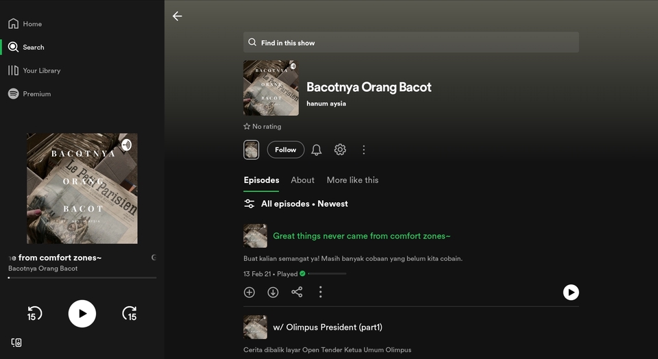Share the Great things episode
This screenshot has width=658, height=359.
[x=297, y=293]
